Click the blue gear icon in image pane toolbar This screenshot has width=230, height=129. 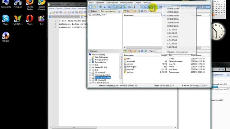click(142, 11)
